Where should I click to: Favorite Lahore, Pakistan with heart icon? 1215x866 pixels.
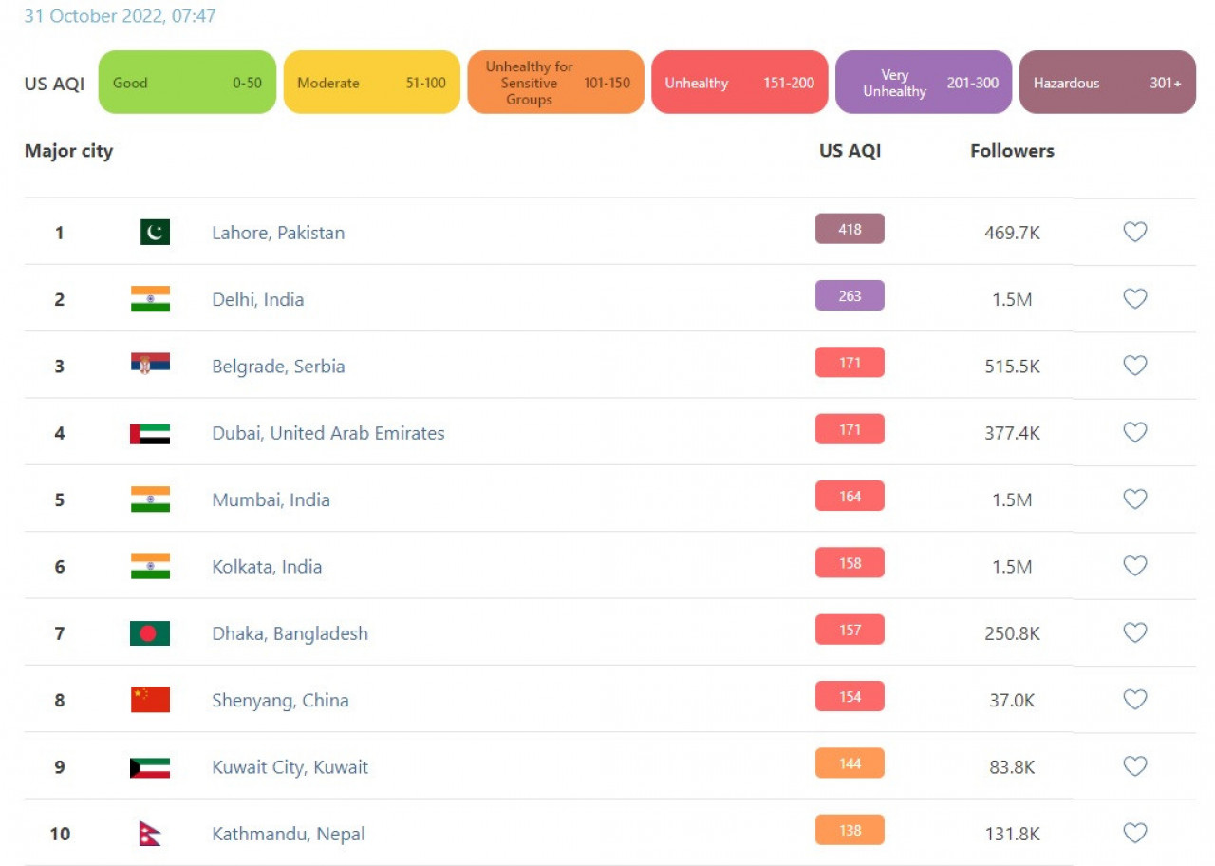[x=1134, y=232]
